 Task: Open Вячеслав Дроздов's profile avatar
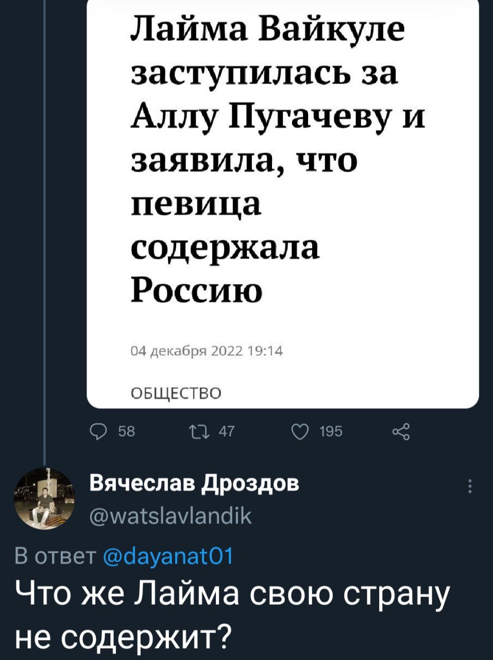pos(44,499)
